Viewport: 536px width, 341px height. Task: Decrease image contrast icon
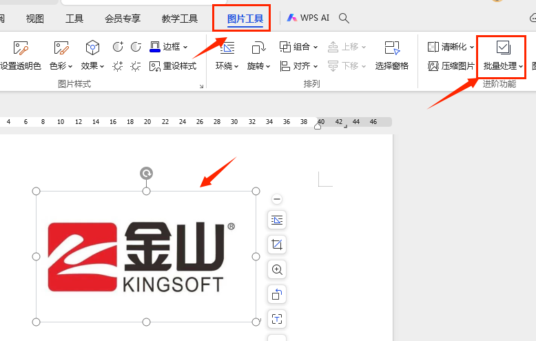(x=136, y=46)
